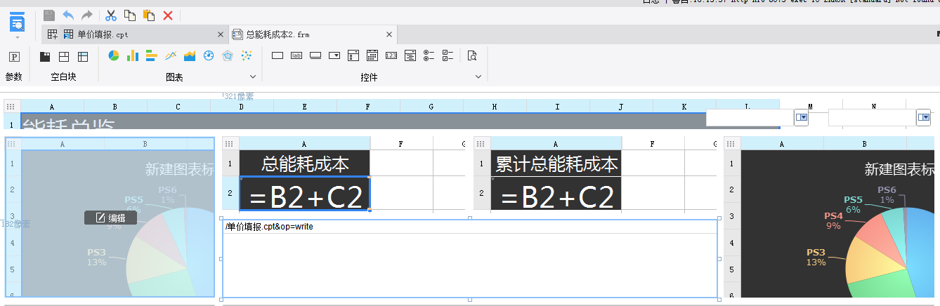
Task: Insert a pie chart
Action: (114, 55)
